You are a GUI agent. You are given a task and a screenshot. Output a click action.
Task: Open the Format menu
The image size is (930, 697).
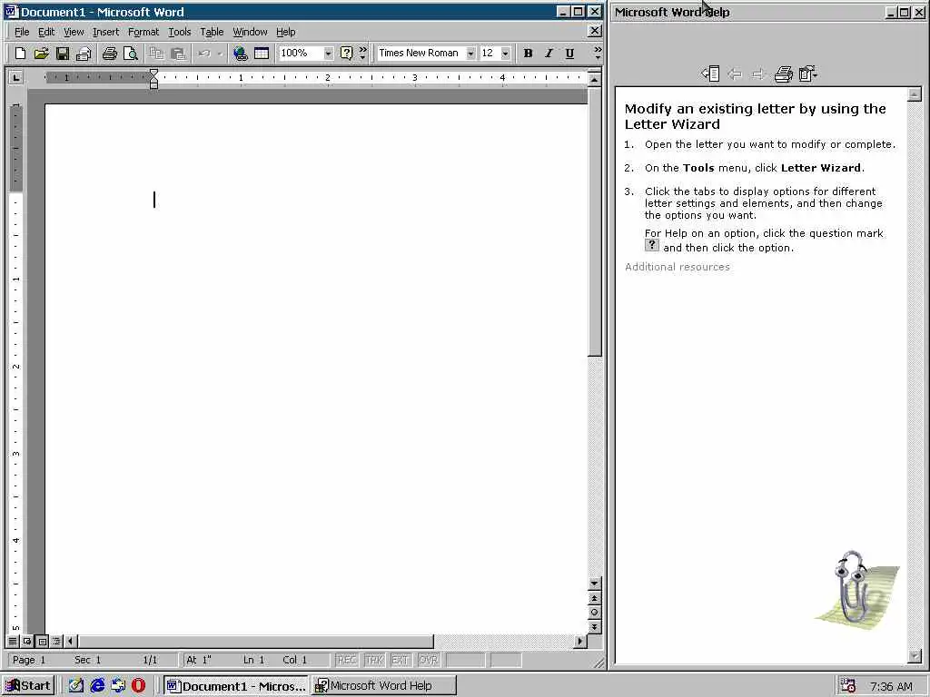pos(143,32)
